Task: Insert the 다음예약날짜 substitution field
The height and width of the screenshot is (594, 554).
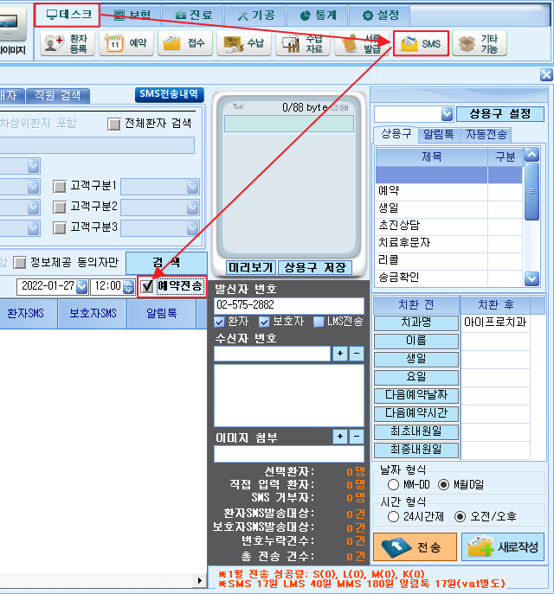Action: point(416,395)
